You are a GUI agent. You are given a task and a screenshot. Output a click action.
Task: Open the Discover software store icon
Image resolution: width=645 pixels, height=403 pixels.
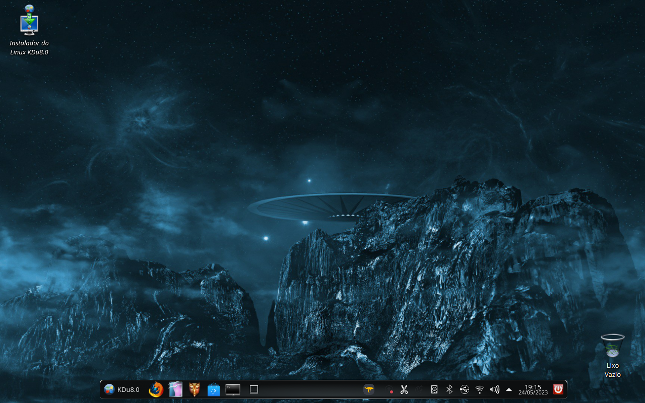click(214, 389)
